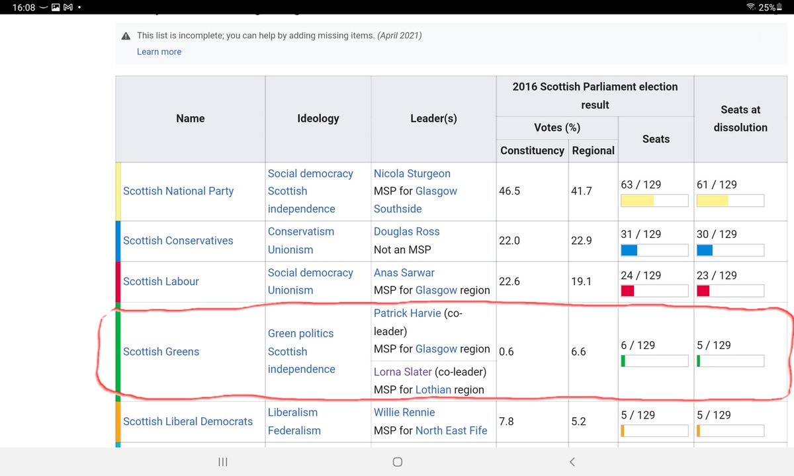794x476 pixels.
Task: Open the Liberalism ideology link
Action: tap(292, 413)
